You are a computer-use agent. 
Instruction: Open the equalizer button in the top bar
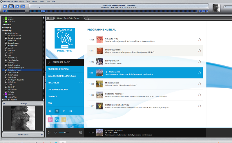click(x=207, y=11)
